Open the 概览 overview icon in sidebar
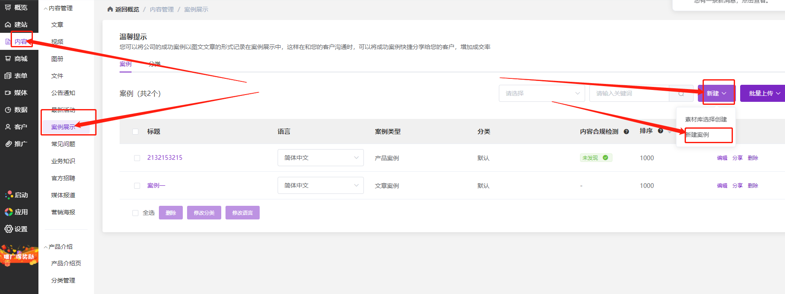The width and height of the screenshot is (785, 294). point(8,7)
